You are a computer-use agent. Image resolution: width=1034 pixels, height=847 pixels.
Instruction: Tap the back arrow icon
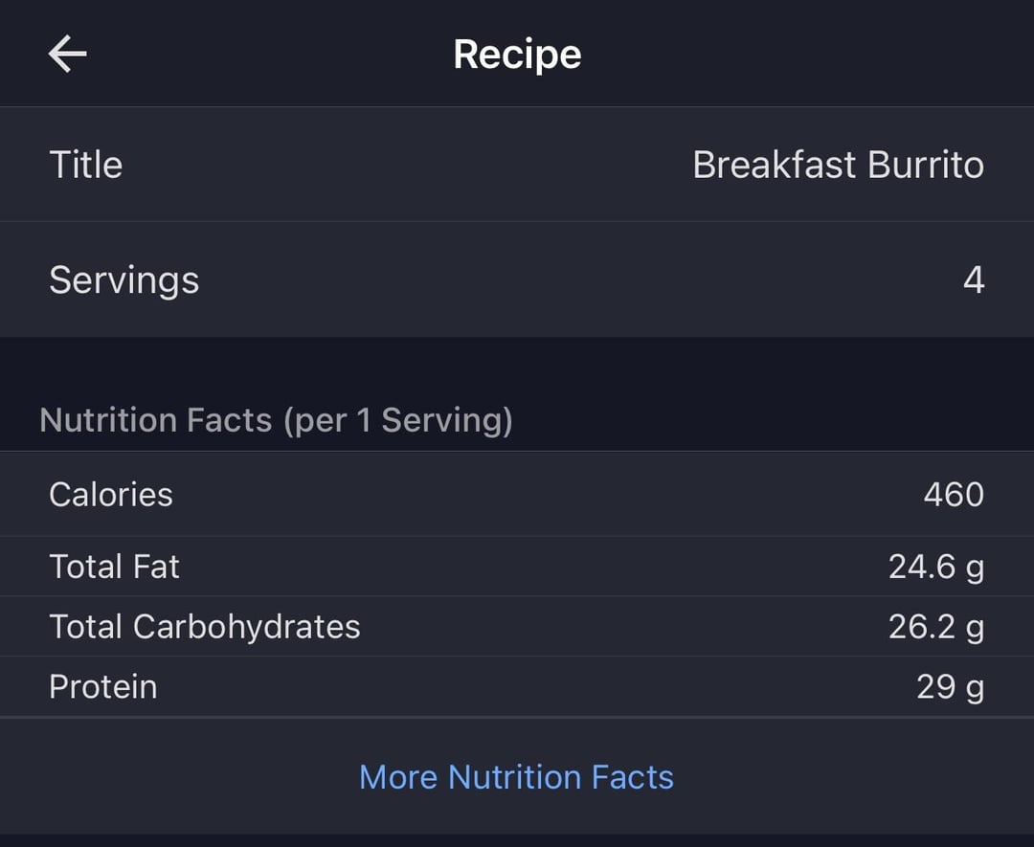(x=67, y=54)
